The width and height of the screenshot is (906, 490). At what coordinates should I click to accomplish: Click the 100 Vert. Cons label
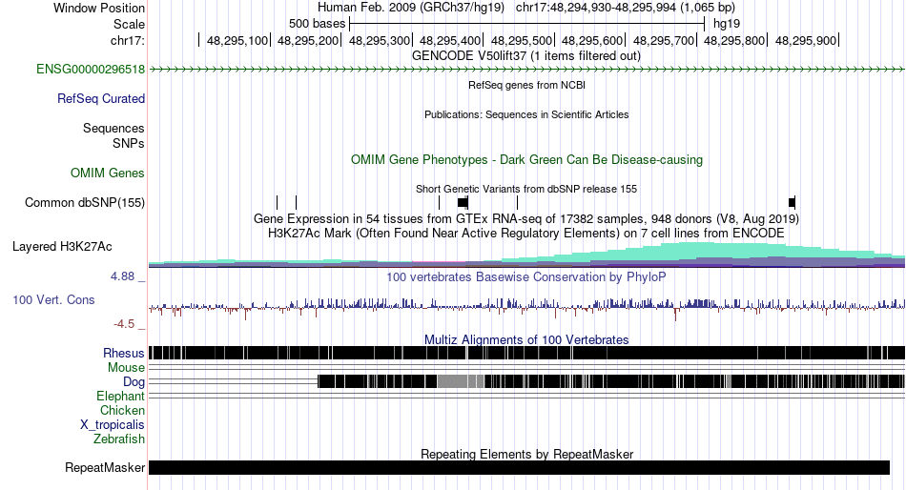53,300
